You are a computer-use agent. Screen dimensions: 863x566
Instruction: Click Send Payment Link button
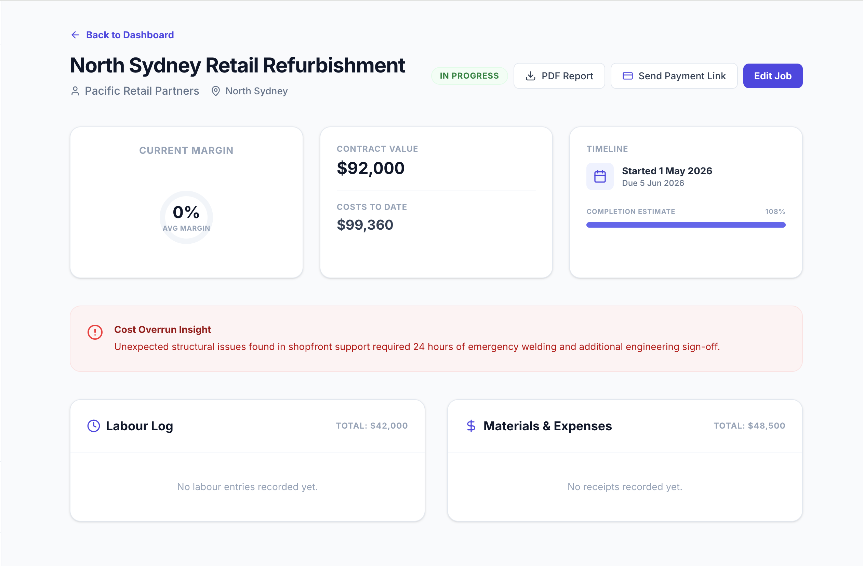coord(674,76)
